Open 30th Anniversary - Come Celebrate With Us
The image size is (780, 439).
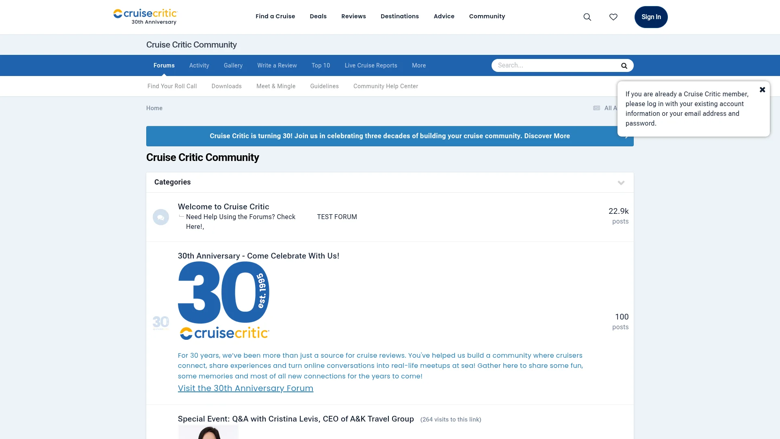[258, 256]
